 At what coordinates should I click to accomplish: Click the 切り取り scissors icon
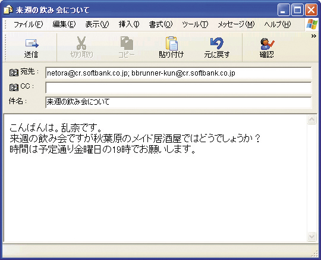[81, 43]
